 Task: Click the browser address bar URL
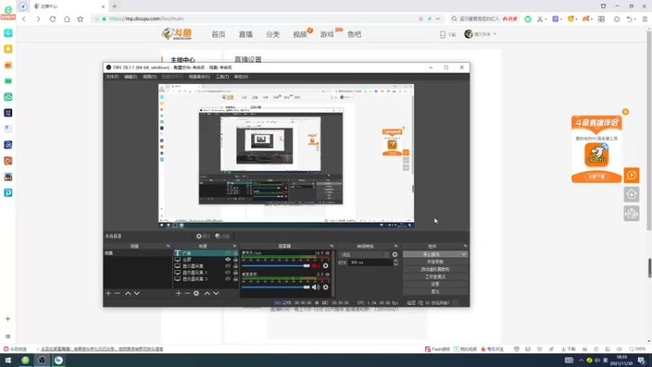(147, 19)
